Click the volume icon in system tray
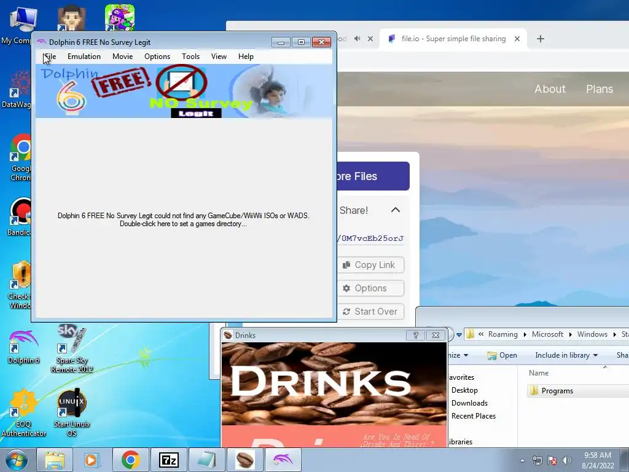 566,460
